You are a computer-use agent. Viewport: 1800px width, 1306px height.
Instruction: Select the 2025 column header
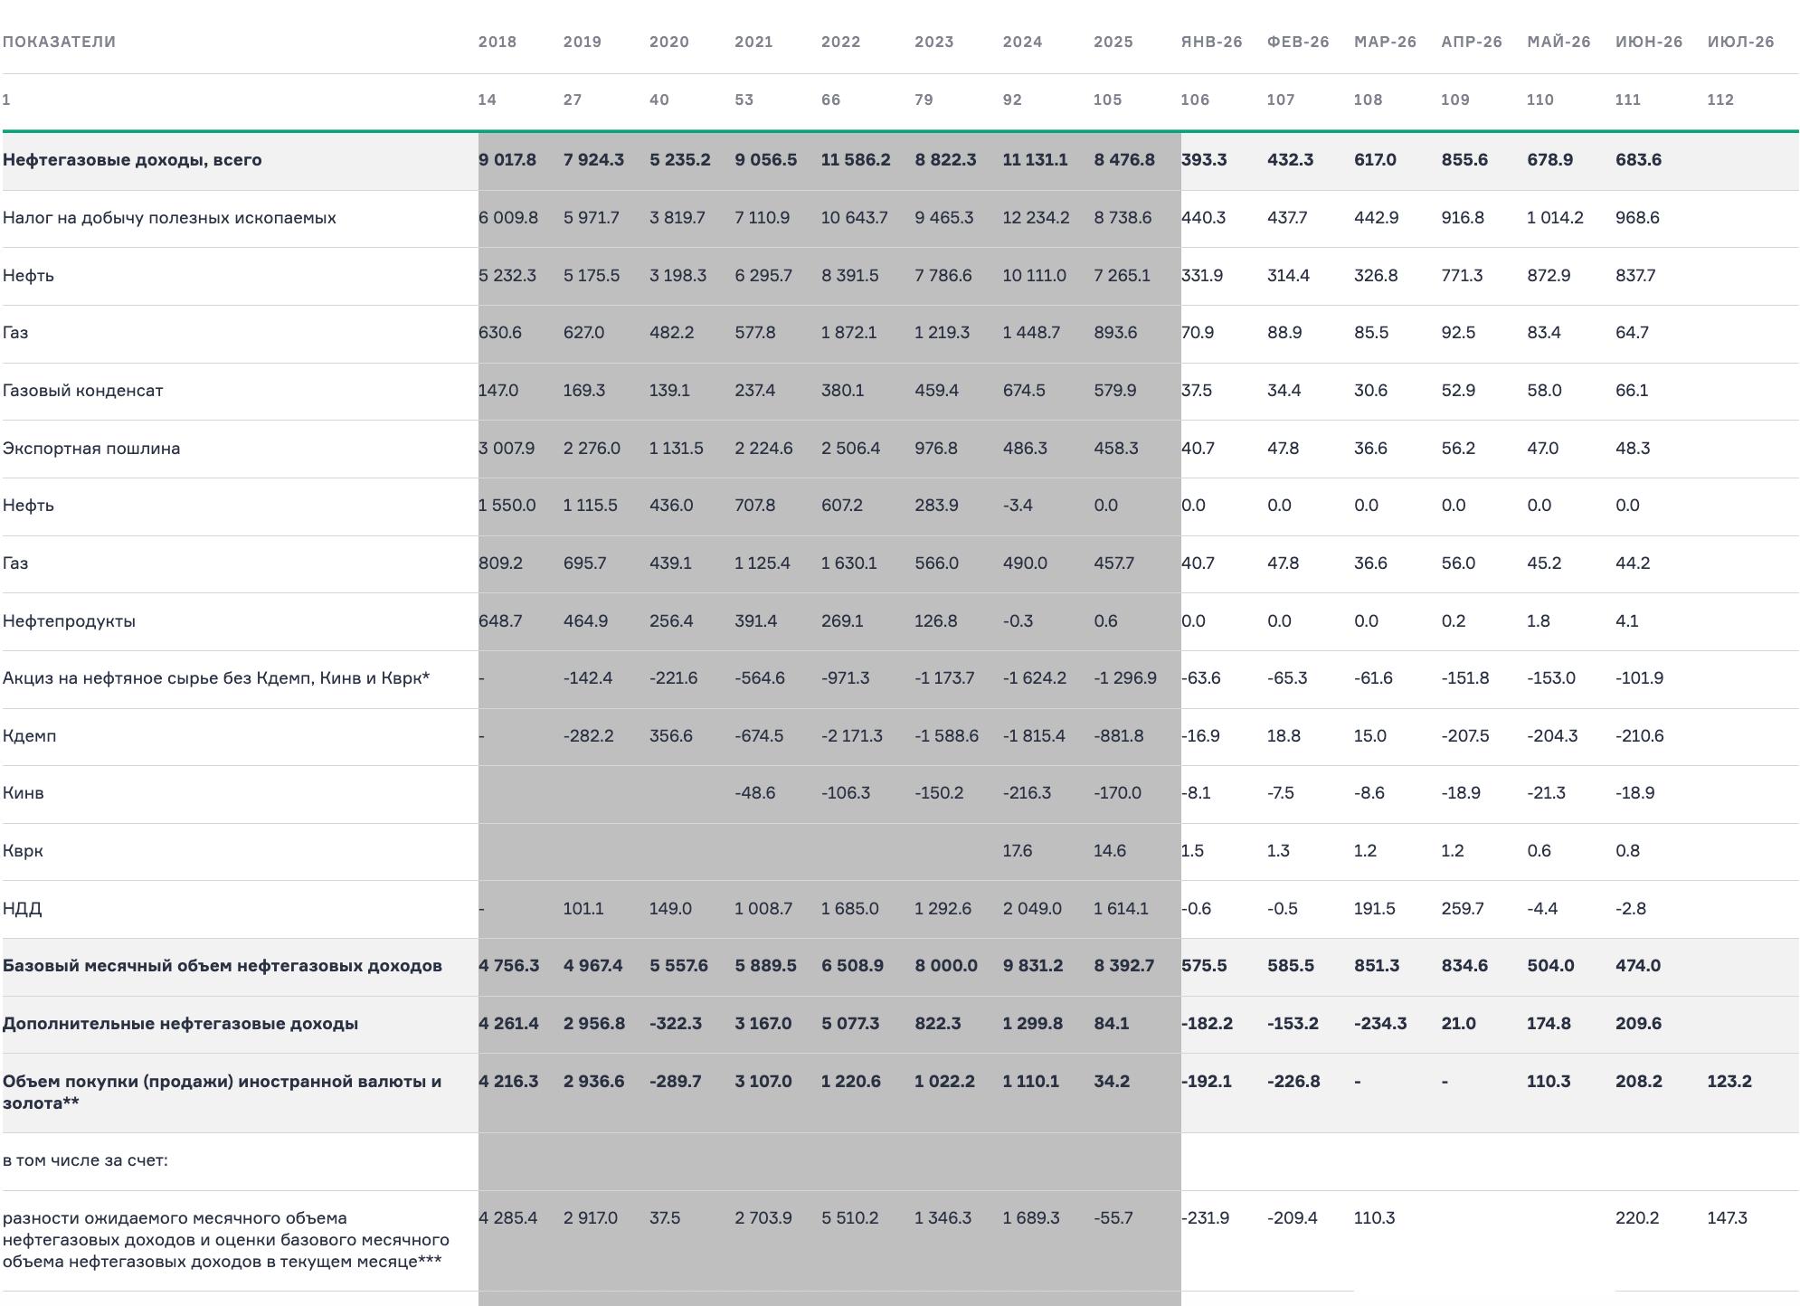(1113, 42)
